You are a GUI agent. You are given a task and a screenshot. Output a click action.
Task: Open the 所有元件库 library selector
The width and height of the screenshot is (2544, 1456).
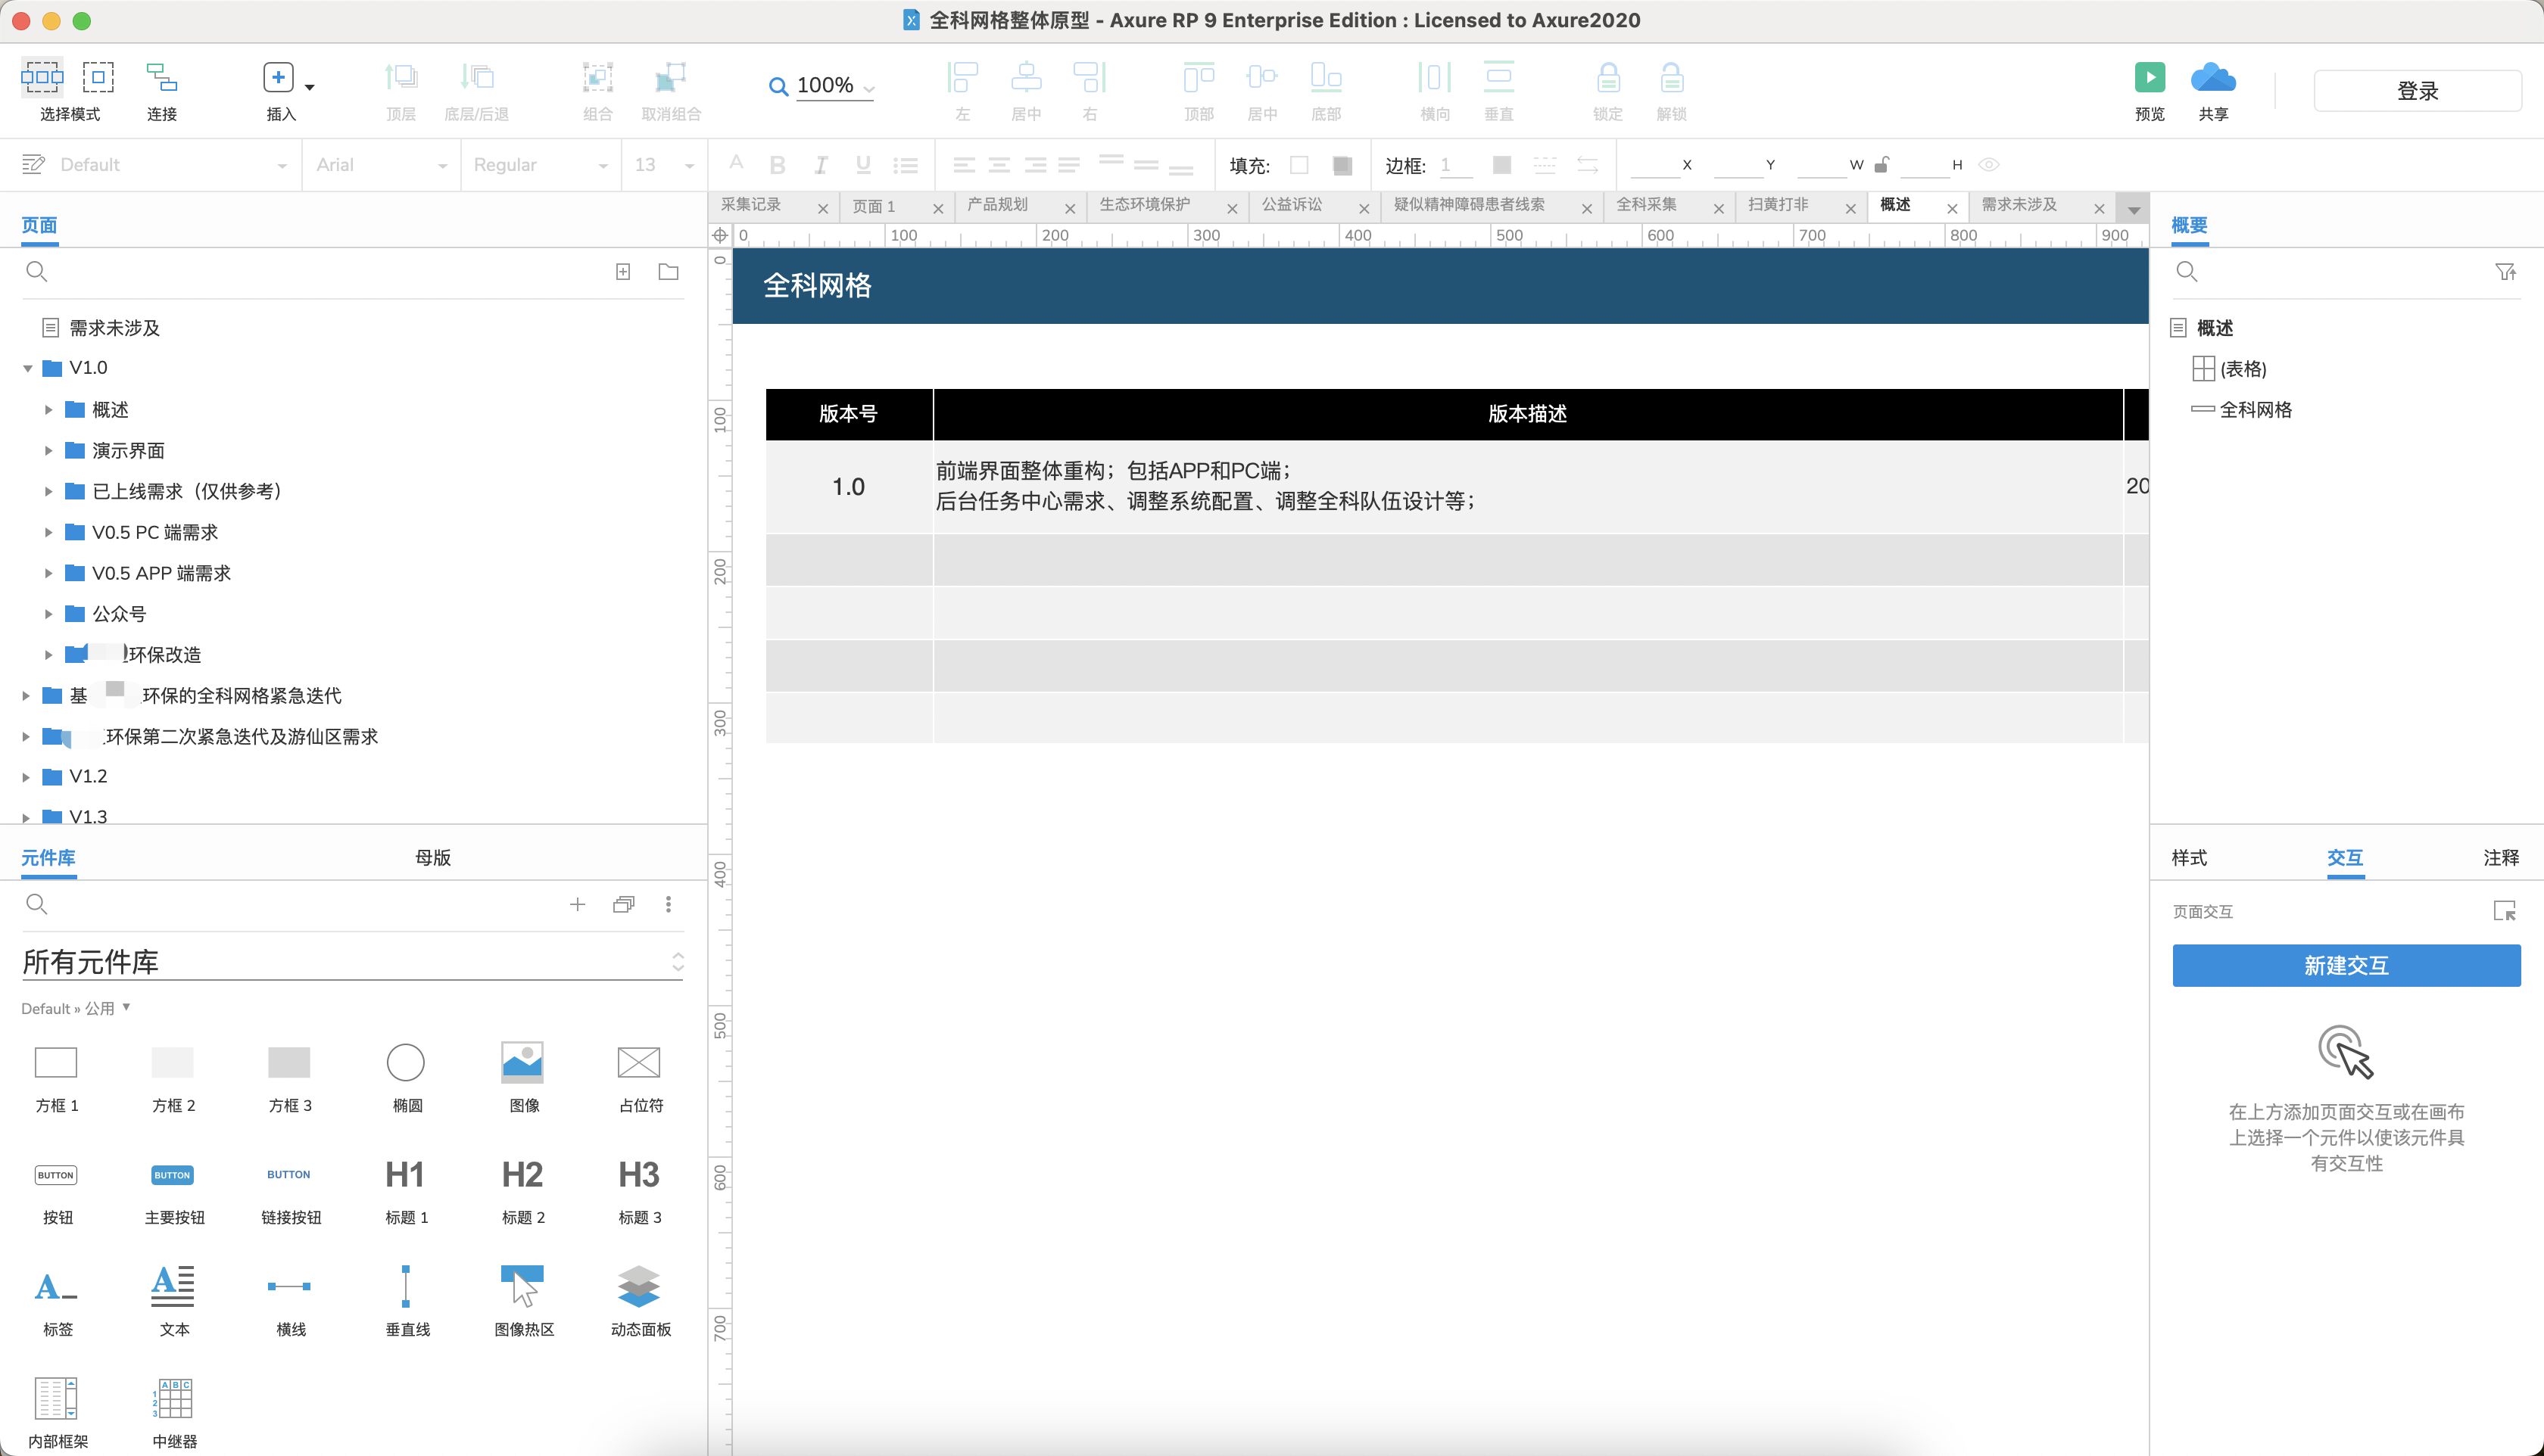(x=352, y=962)
